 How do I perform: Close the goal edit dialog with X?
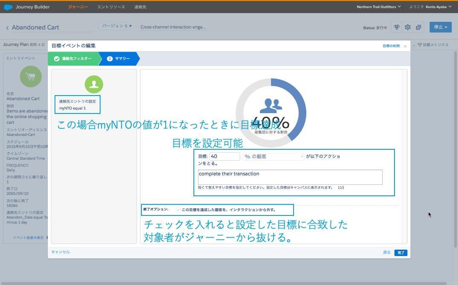405,46
